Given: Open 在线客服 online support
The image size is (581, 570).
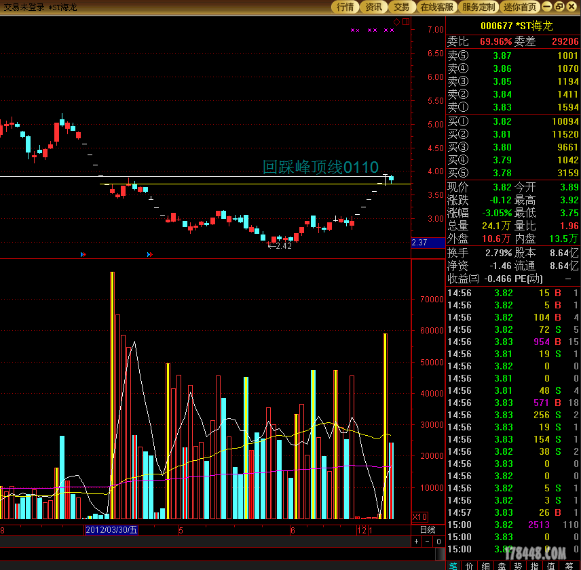Looking at the screenshot, I should pos(436,7).
